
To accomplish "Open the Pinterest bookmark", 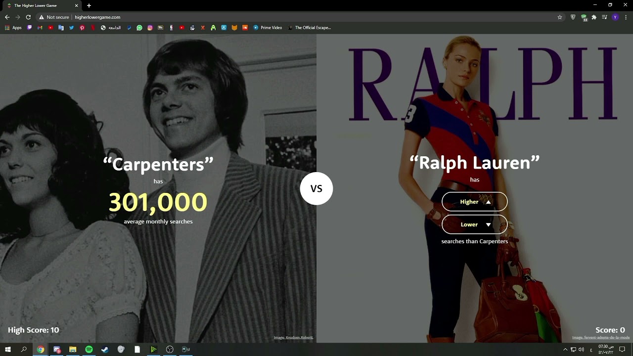I will (82, 28).
